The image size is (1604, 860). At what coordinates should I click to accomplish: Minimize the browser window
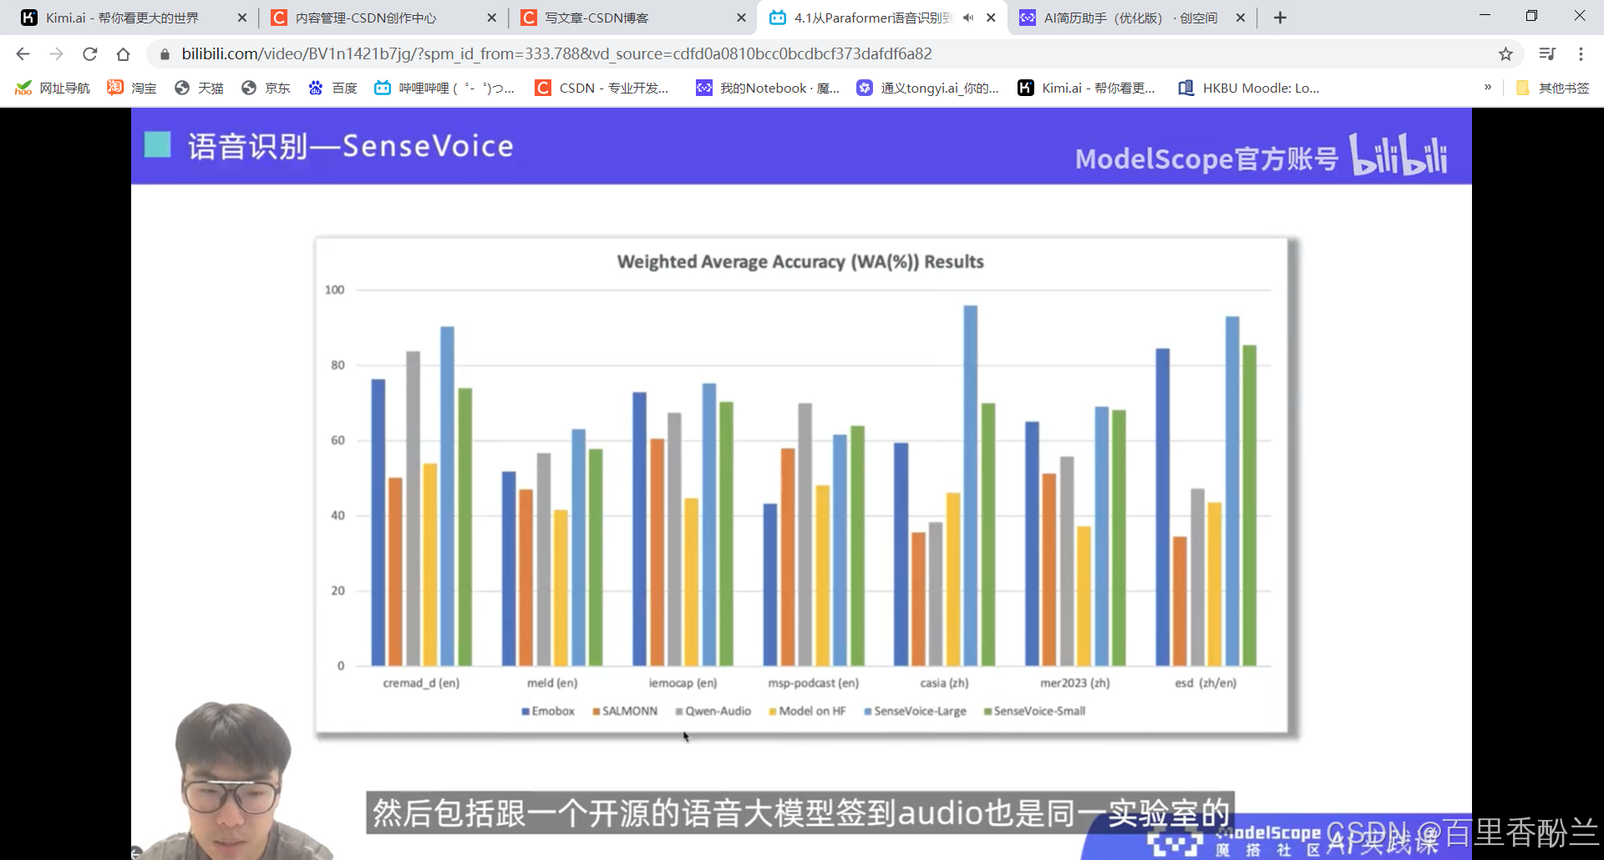[1485, 15]
